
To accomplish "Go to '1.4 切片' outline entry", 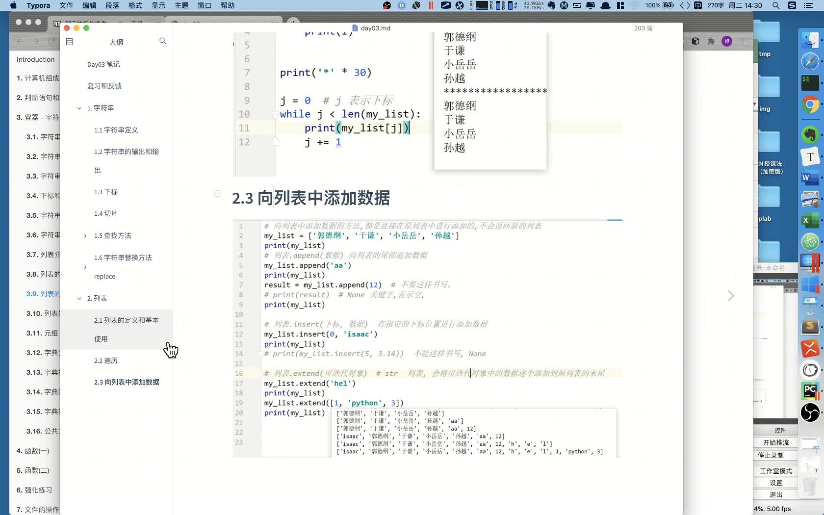I will click(106, 213).
